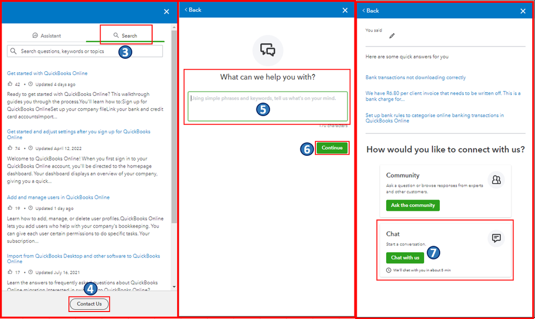Viewport: 535px width, 319px height.
Task: Click scrollbar thumb in help search panel
Action: (x=174, y=127)
